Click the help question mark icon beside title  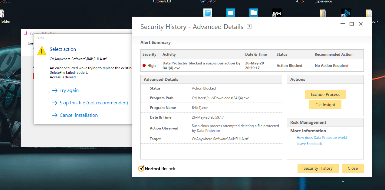pyautogui.click(x=249, y=27)
